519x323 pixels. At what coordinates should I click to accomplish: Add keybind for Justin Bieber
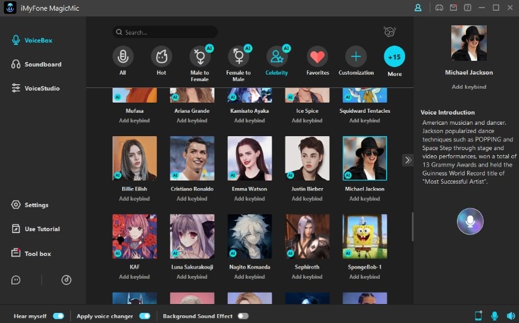coord(307,199)
